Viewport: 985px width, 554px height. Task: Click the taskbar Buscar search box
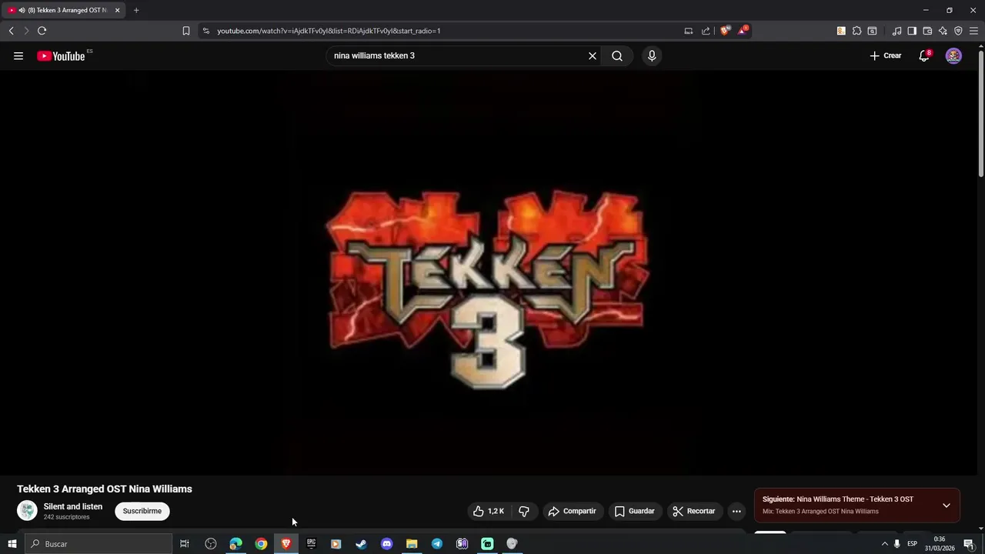click(98, 544)
